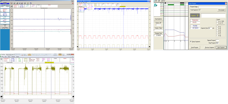Screen dimensions: 228x104
Task: Open the File menu in FitoView 2012 window
Action: point(3,57)
